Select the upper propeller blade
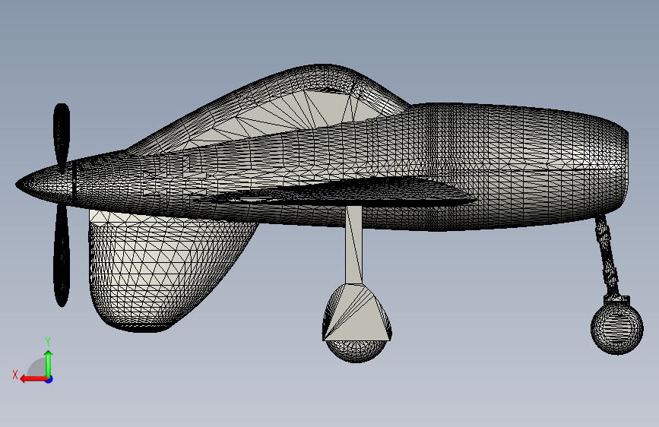 (62, 137)
